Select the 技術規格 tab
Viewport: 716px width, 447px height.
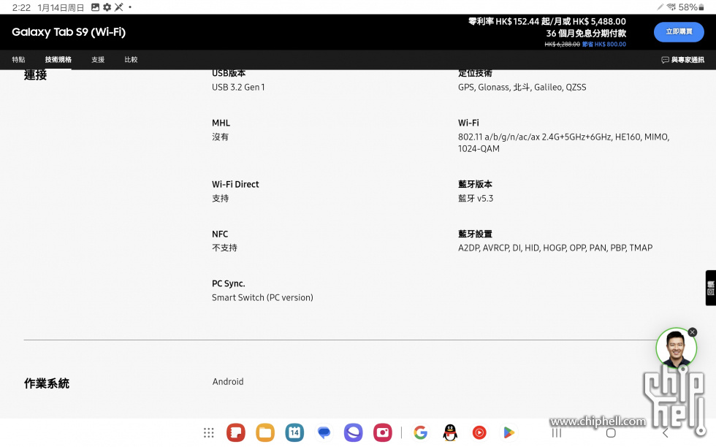[58, 59]
